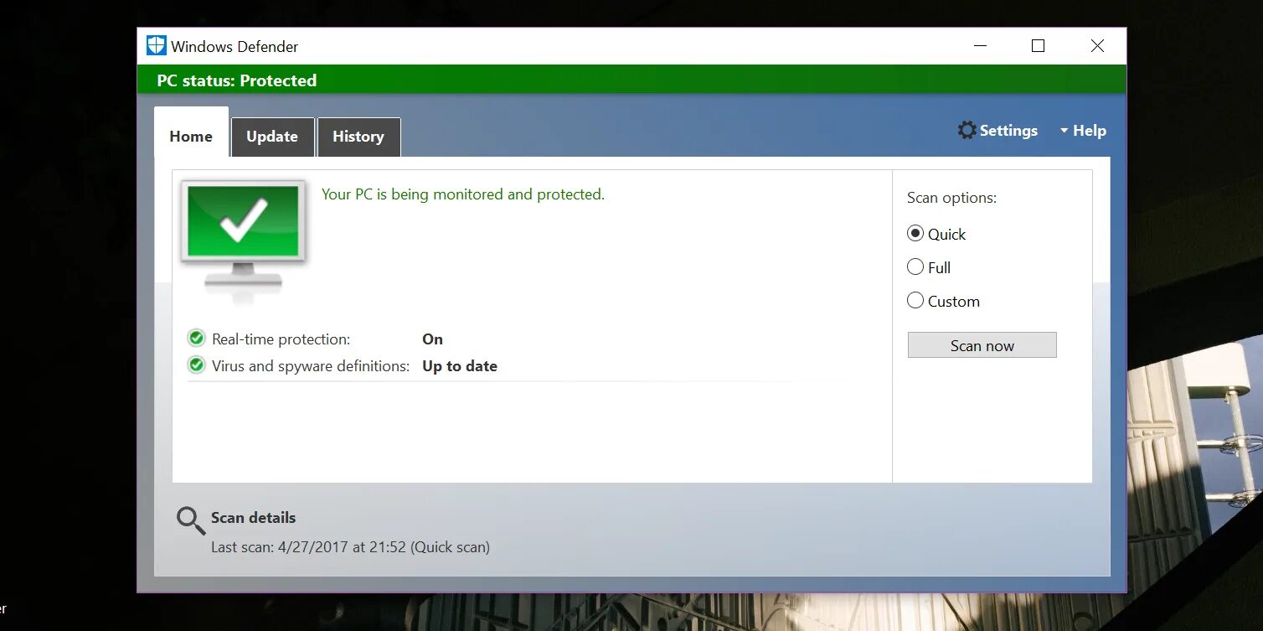Open the Update tab
This screenshot has width=1263, height=631.
coord(272,137)
